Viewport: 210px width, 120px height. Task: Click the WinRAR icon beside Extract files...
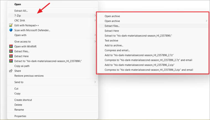pos(11,51)
